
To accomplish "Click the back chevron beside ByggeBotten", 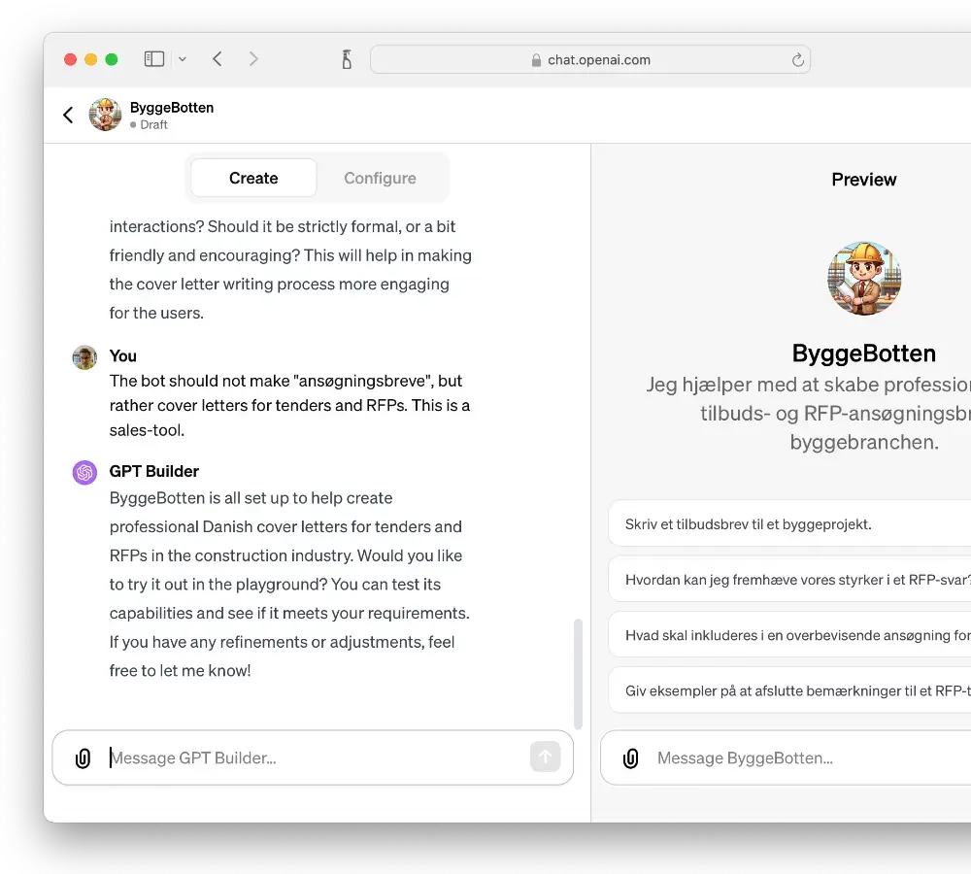I will point(68,115).
